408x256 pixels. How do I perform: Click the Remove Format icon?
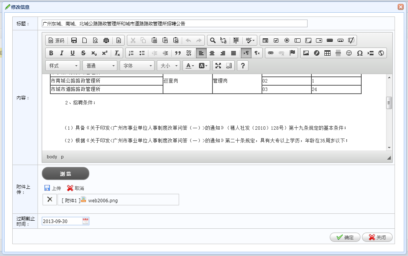[x=117, y=53]
